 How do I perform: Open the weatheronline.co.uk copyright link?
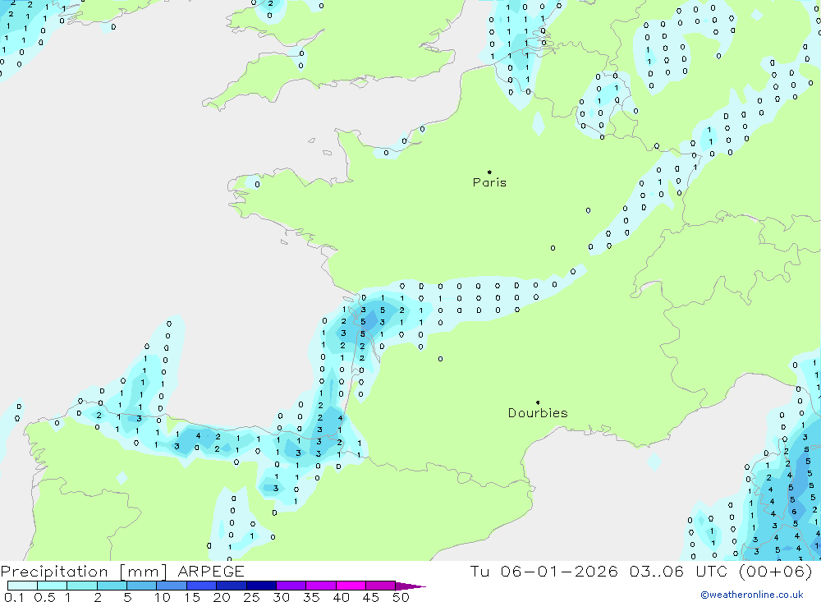coord(752,595)
